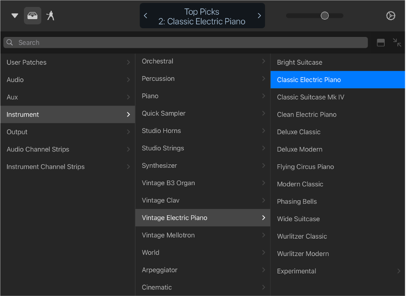Choose the Vintage B3 Organ category

coord(203,183)
